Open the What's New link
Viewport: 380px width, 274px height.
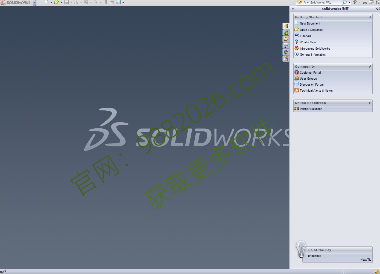308,42
